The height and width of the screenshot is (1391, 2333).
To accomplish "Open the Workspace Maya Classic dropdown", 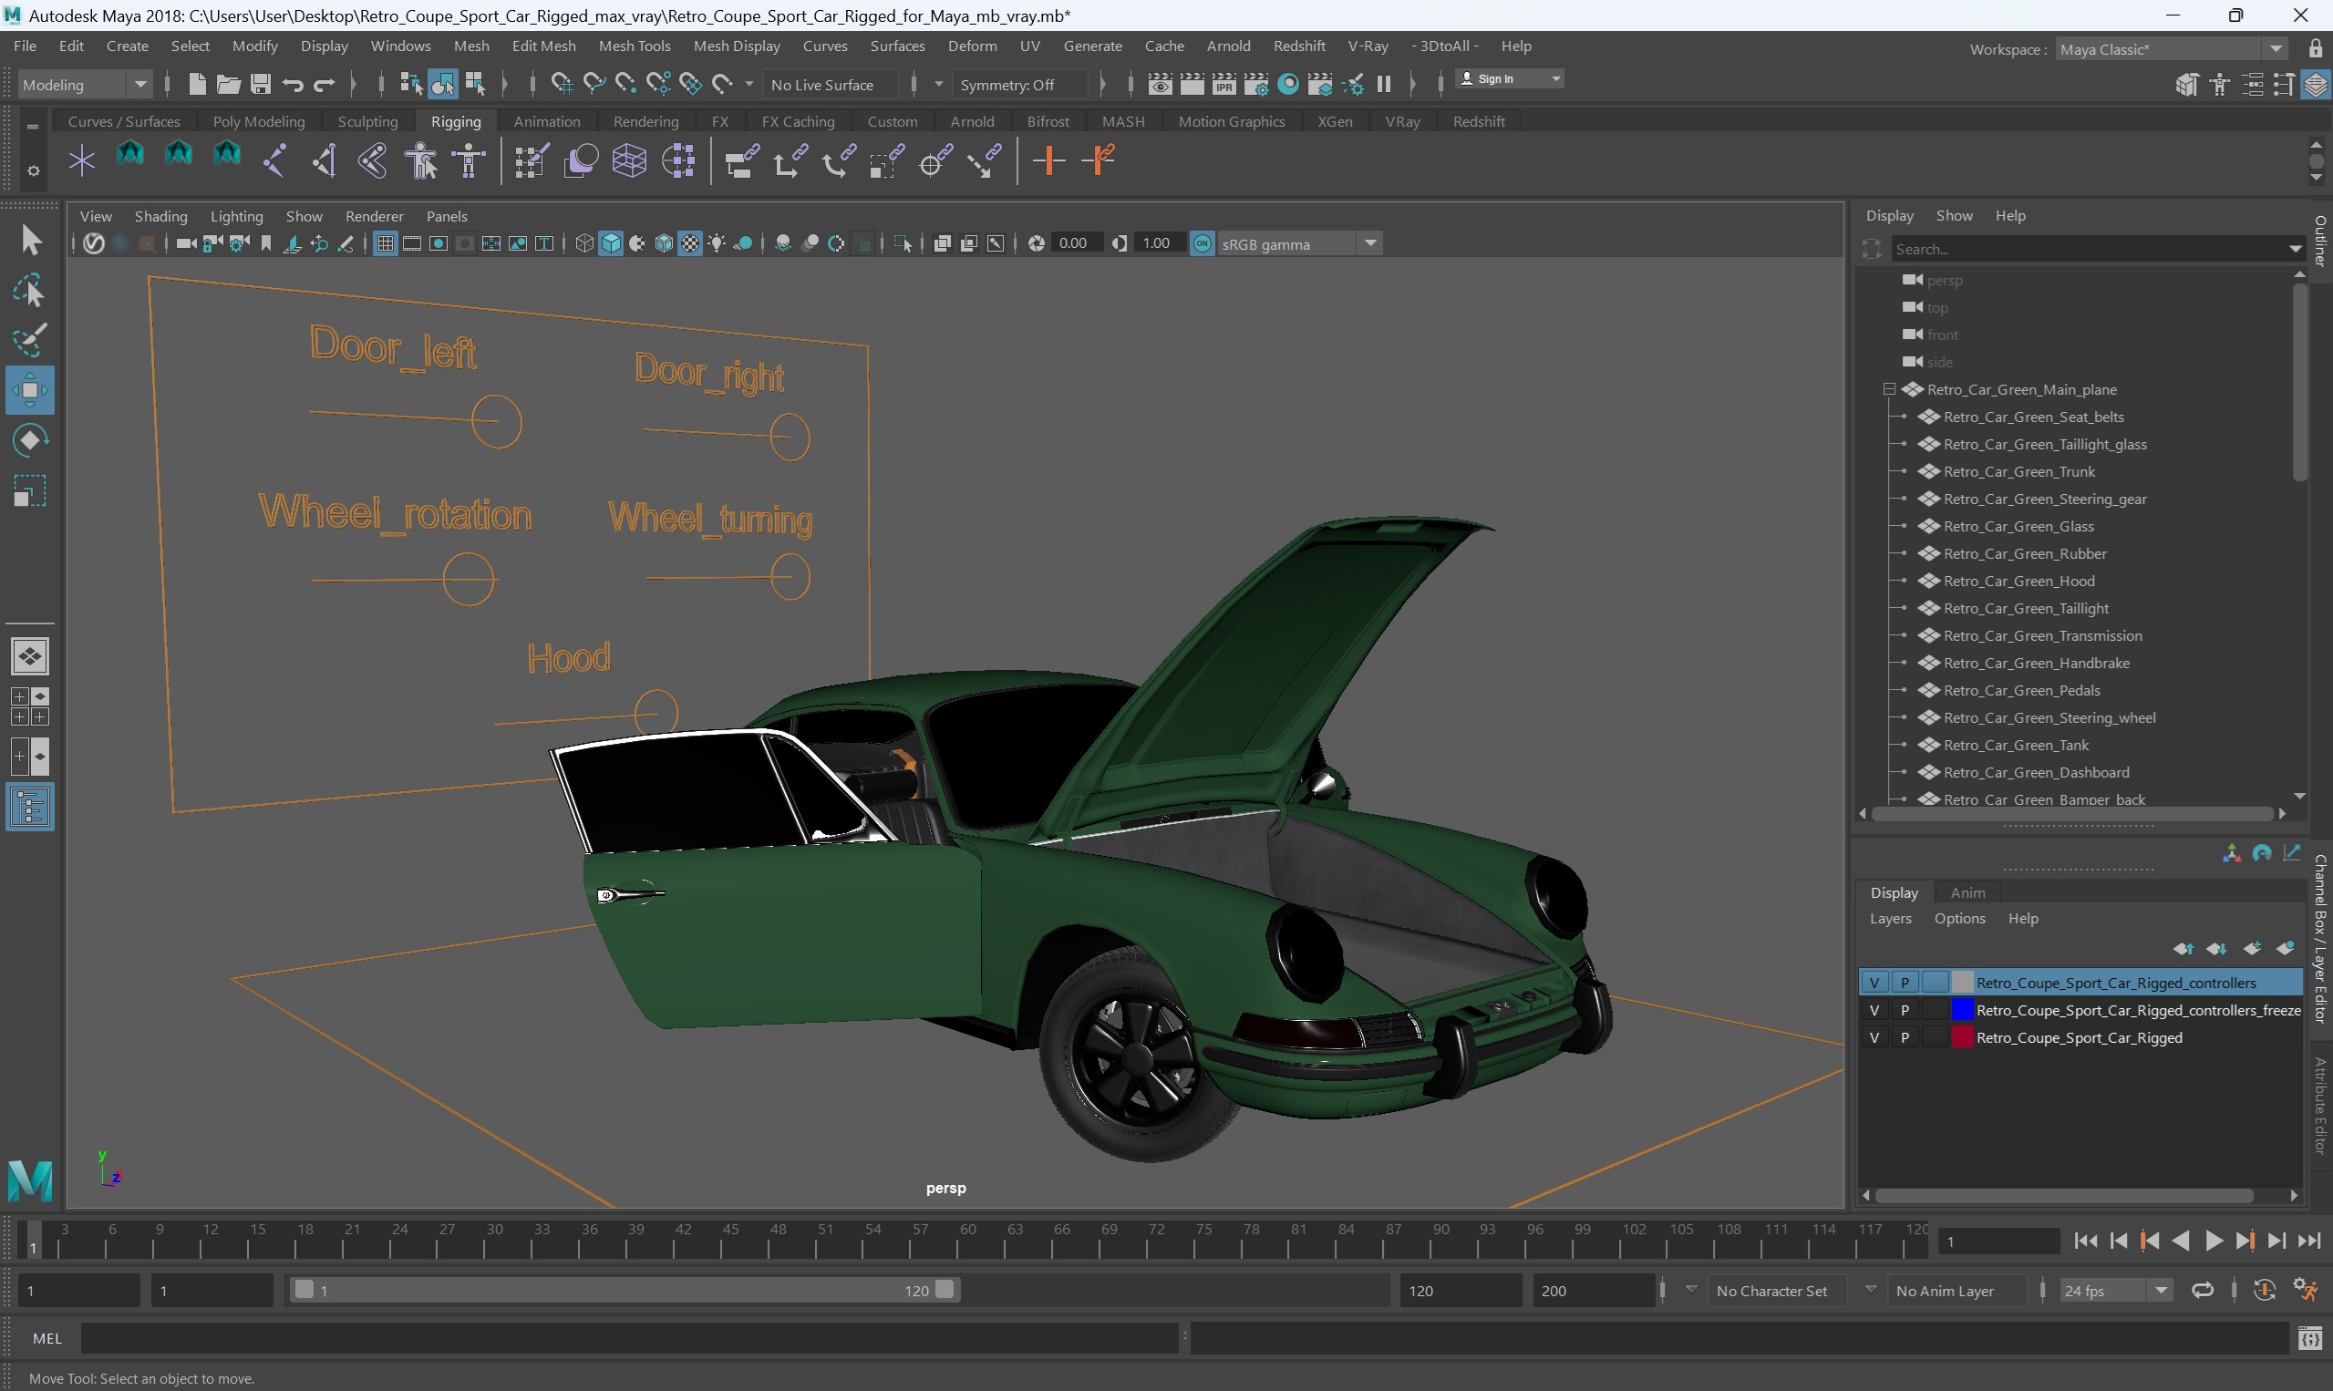I will click(x=2172, y=48).
